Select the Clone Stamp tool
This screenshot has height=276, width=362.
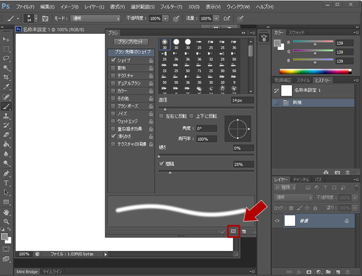coord(6,116)
